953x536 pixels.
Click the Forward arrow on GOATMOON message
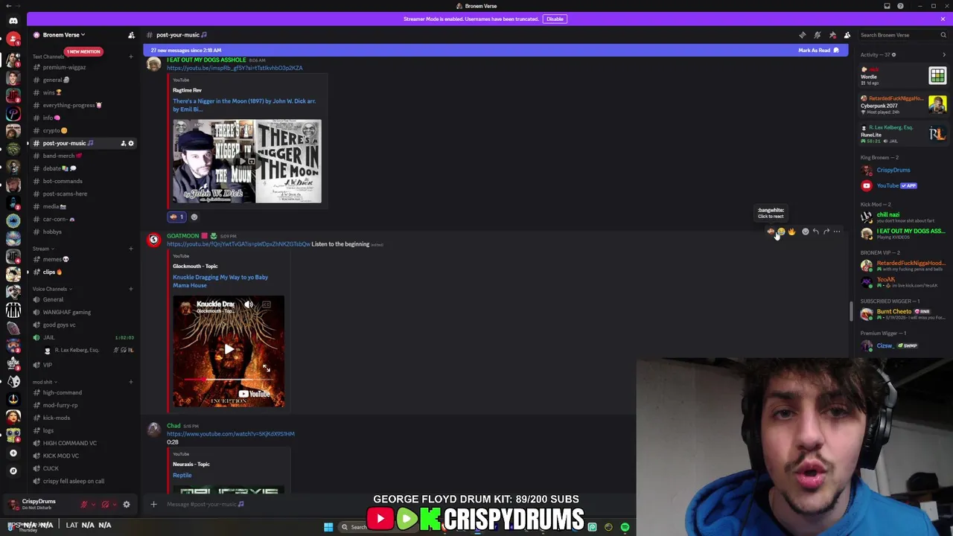click(x=826, y=232)
